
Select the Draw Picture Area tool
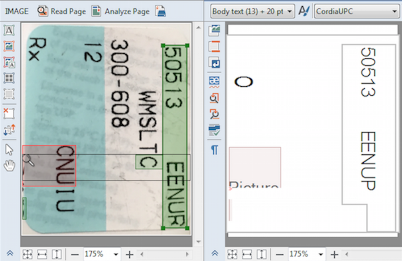click(9, 46)
